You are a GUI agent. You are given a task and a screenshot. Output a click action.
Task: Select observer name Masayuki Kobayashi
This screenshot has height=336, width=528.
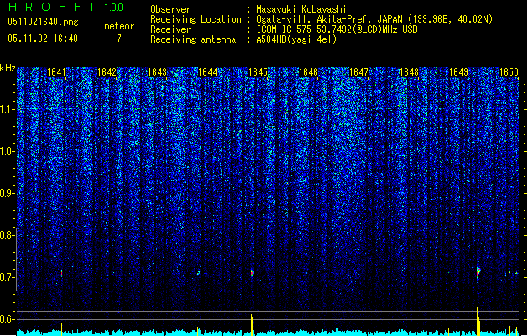301,9
